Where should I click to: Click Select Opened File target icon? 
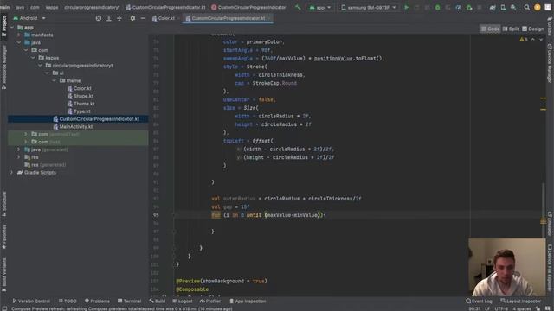pyautogui.click(x=98, y=18)
